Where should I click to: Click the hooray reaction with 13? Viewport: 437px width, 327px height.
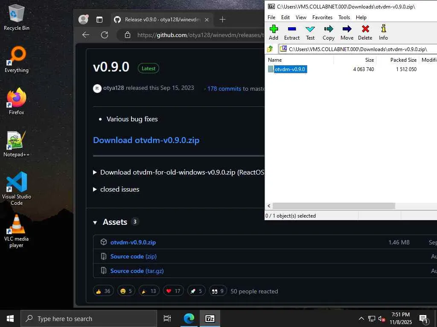click(x=149, y=291)
